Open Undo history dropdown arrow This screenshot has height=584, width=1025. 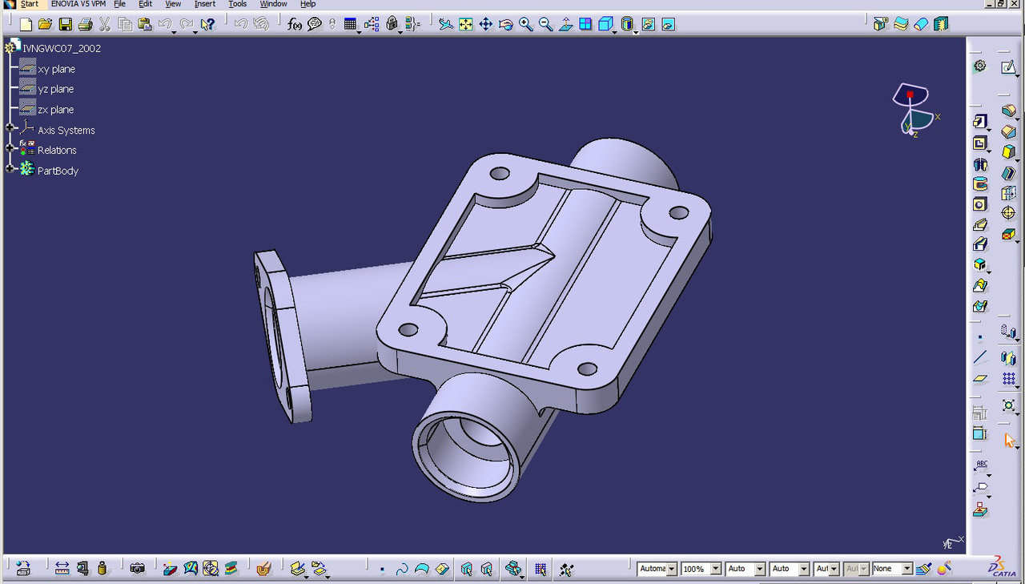pyautogui.click(x=175, y=31)
